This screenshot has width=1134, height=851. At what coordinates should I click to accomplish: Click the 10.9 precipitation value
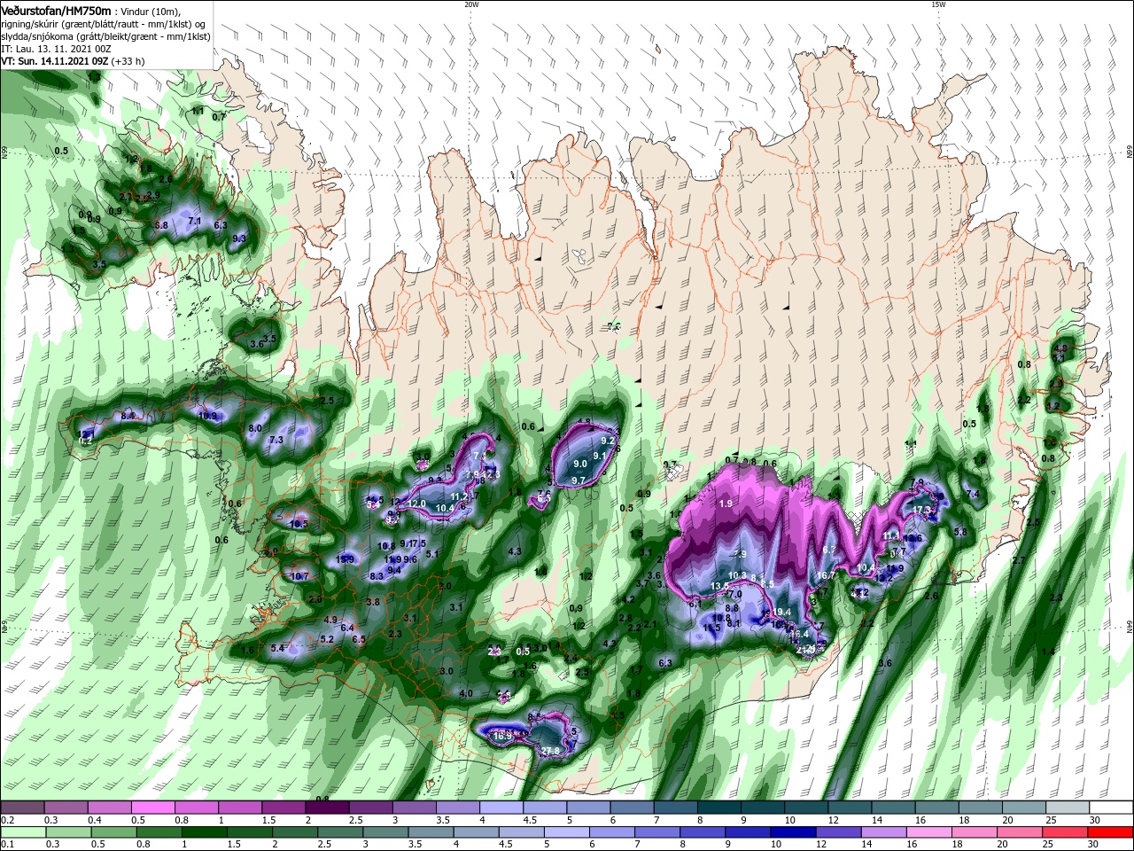pos(208,415)
